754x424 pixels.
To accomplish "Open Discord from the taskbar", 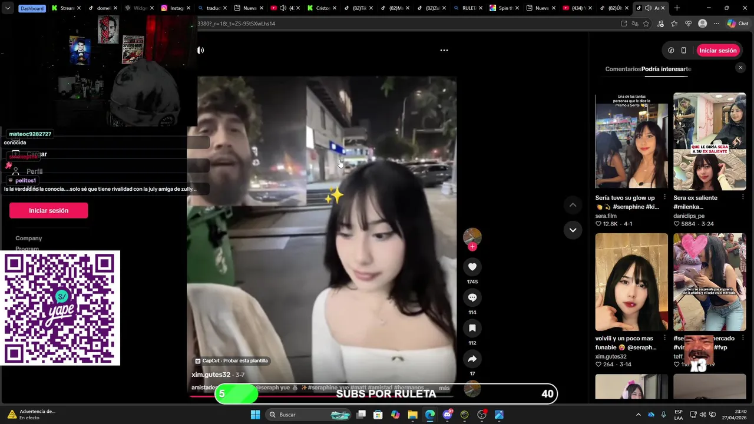I will click(x=447, y=415).
